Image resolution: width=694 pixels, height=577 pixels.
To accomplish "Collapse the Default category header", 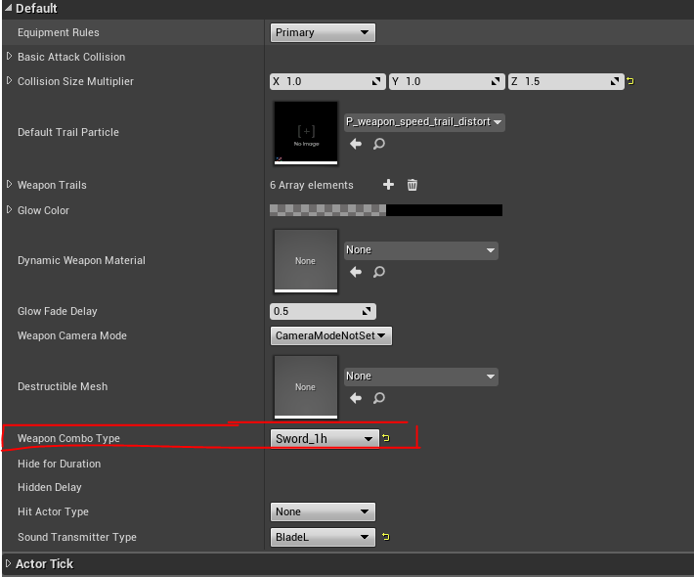I will point(9,9).
